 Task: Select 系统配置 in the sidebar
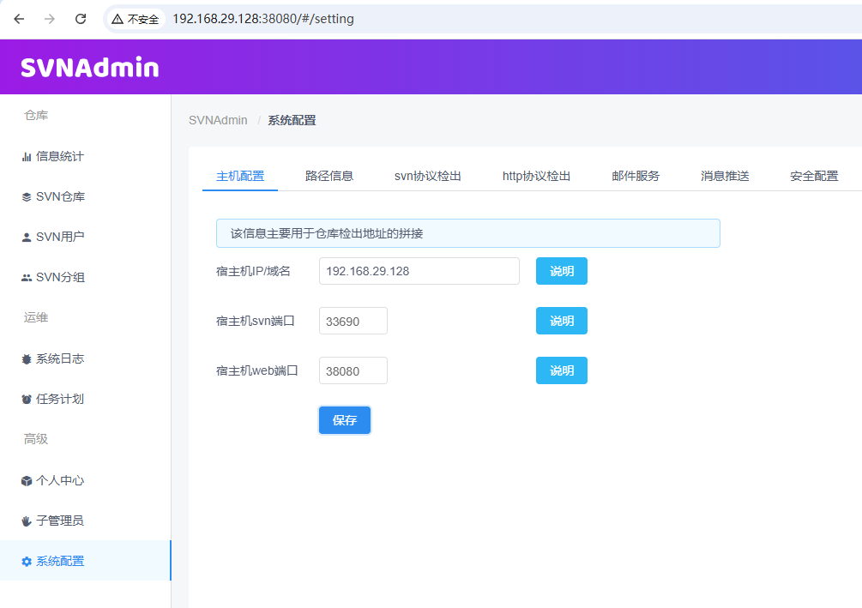coord(85,561)
